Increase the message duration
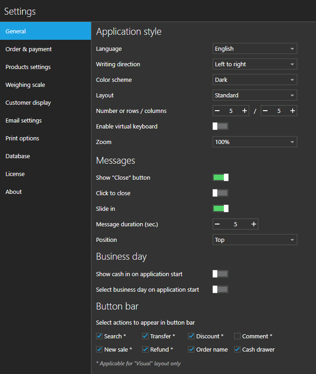 (254, 224)
